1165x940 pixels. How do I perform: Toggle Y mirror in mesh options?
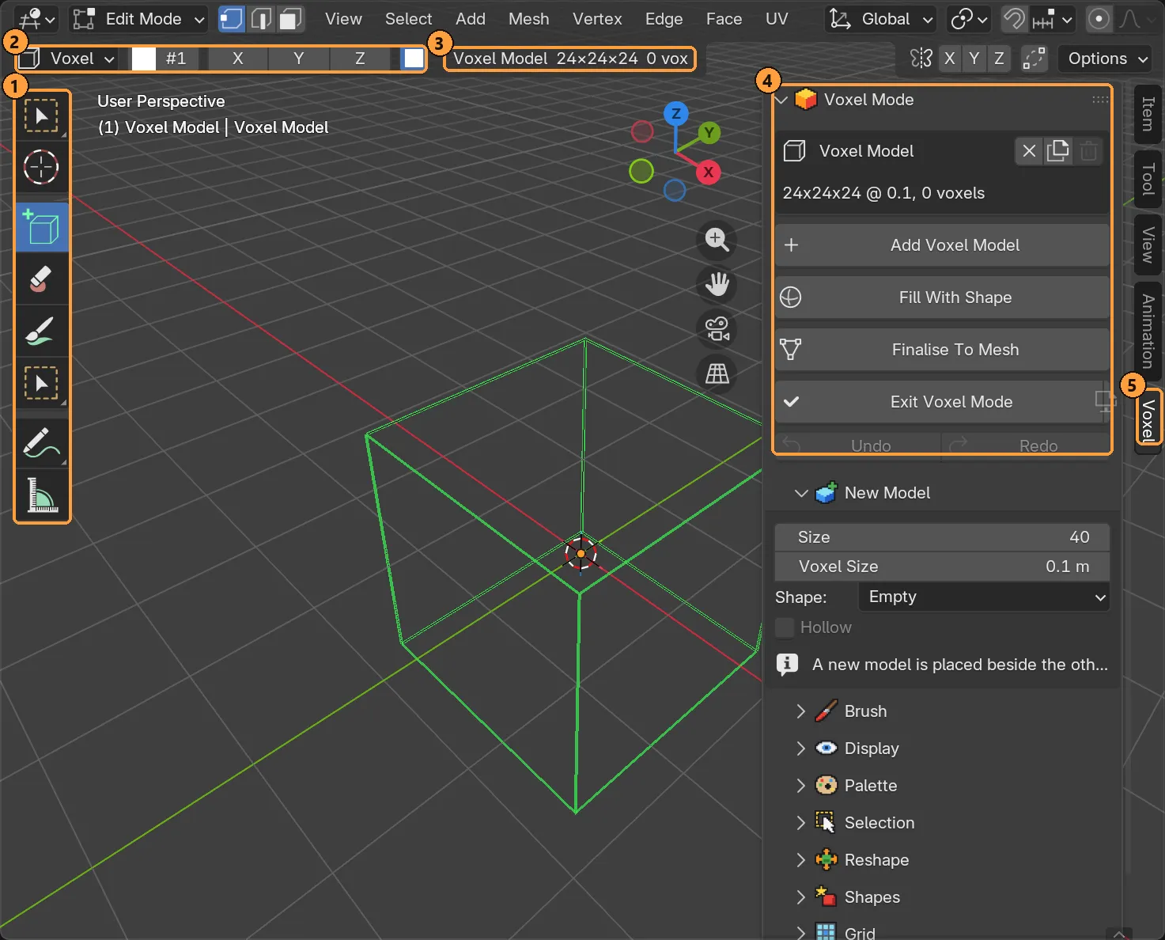point(974,59)
